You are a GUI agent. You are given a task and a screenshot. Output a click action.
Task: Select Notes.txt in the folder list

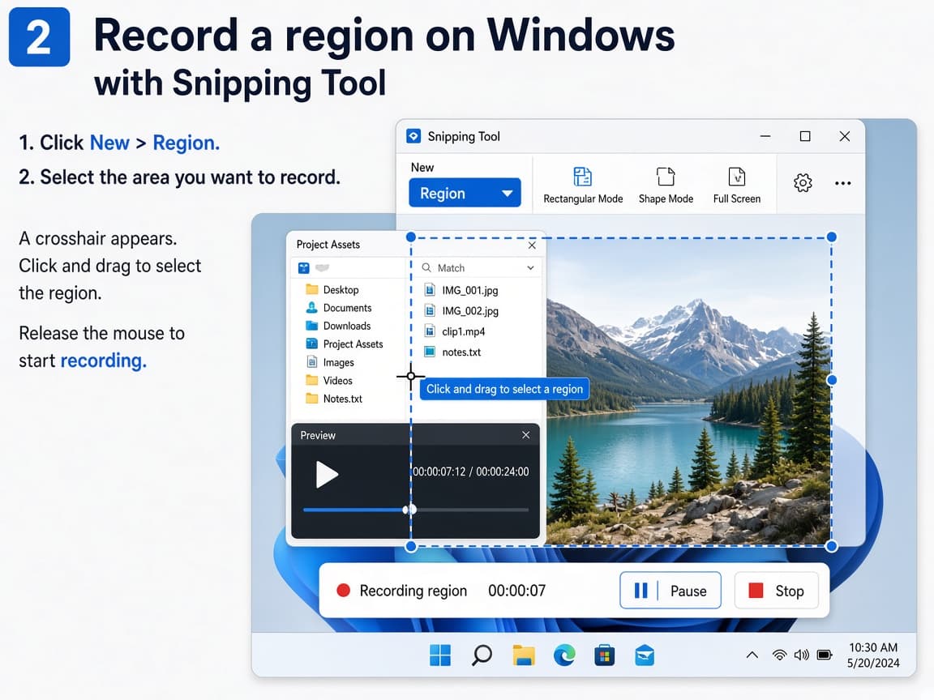tap(333, 399)
